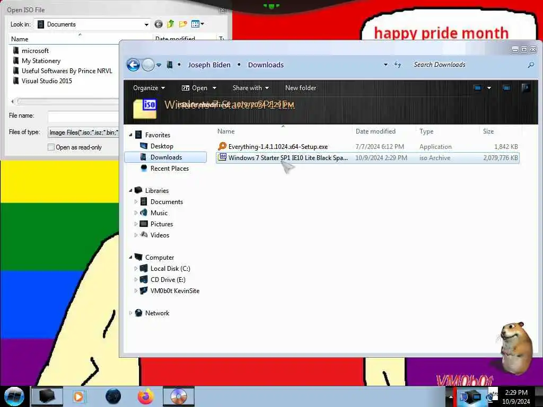Enable Open as read-only checkbox
The width and height of the screenshot is (543, 407).
click(51, 147)
